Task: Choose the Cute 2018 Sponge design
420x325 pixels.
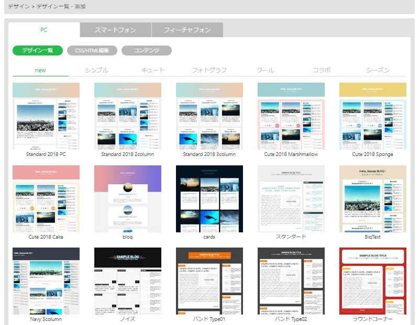Action: point(372,116)
